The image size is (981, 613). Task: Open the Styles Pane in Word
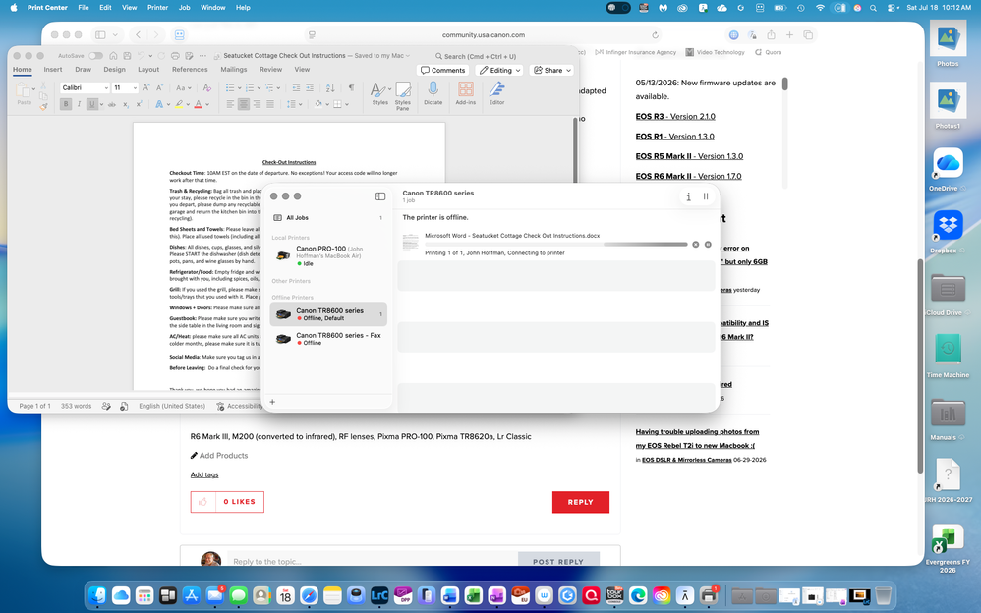pos(403,95)
